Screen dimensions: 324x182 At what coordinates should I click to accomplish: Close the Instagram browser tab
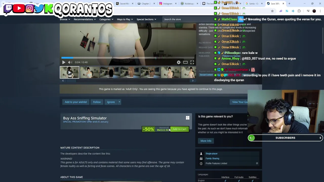[x=176, y=4]
